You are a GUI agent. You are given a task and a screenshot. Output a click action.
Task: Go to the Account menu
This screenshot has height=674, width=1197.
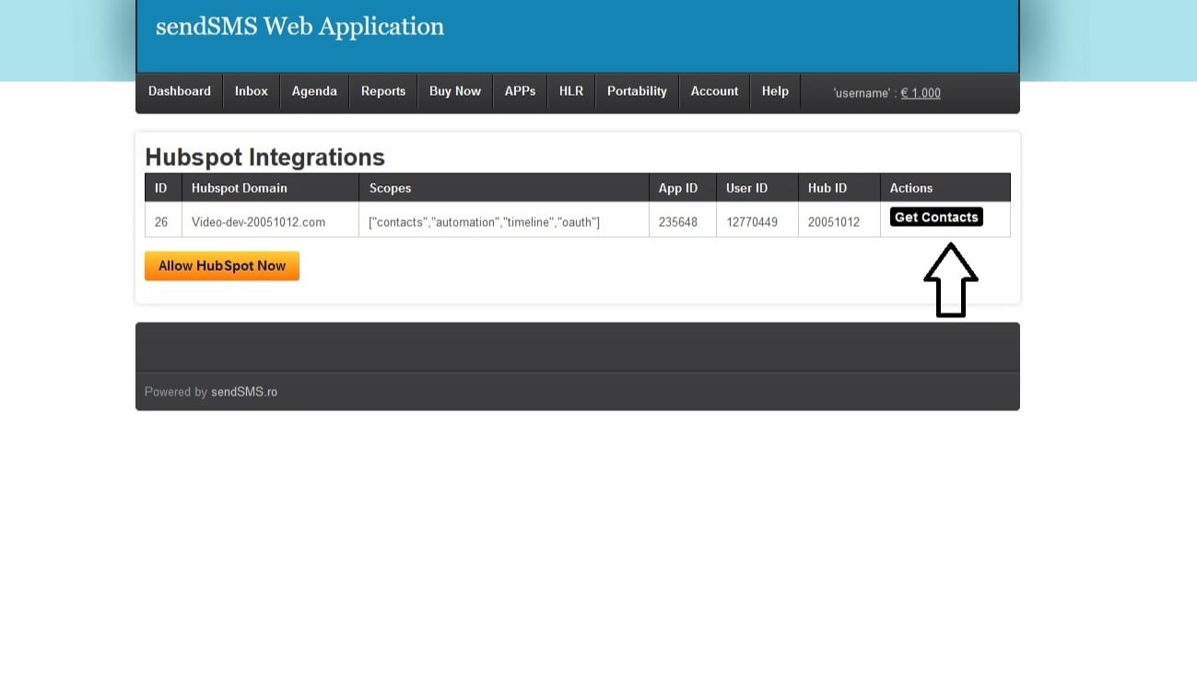(x=714, y=91)
